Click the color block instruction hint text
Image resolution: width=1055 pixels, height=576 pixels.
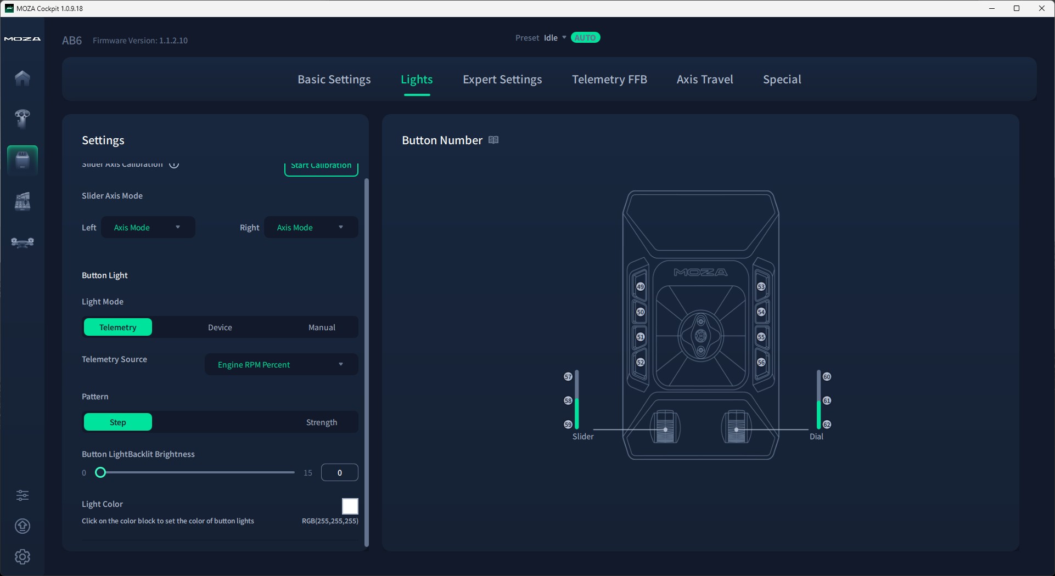[168, 521]
